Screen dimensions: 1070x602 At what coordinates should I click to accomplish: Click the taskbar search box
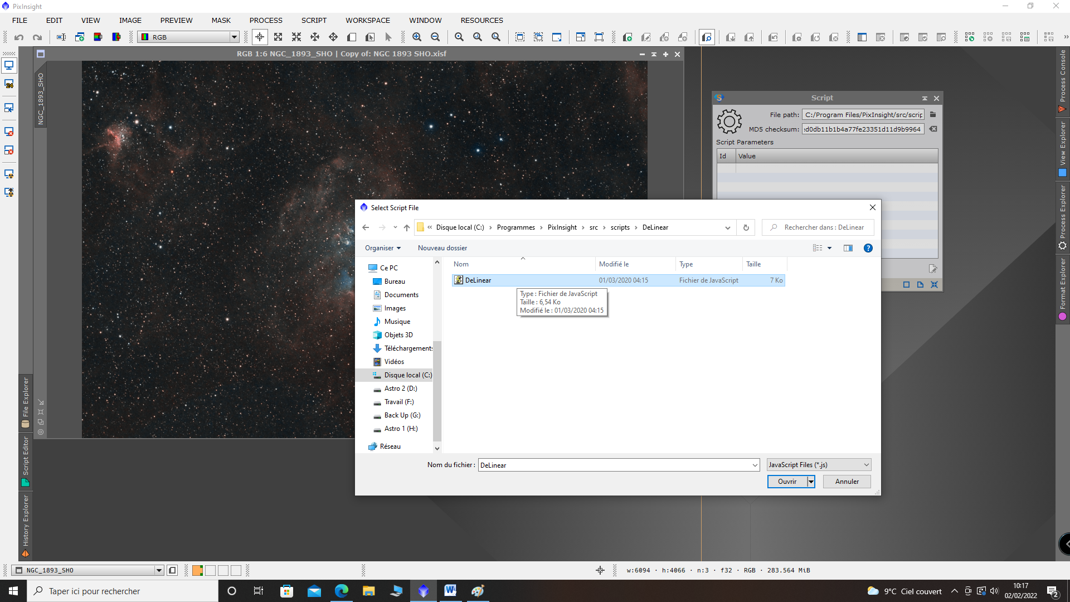123,591
